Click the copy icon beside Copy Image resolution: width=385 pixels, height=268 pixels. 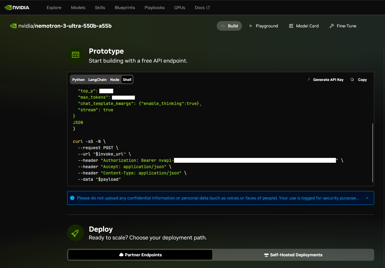[x=352, y=79]
